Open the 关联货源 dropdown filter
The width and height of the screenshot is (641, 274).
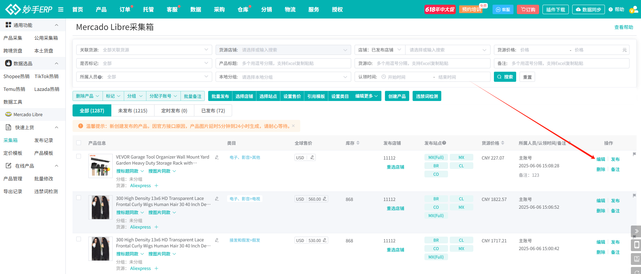(144, 50)
